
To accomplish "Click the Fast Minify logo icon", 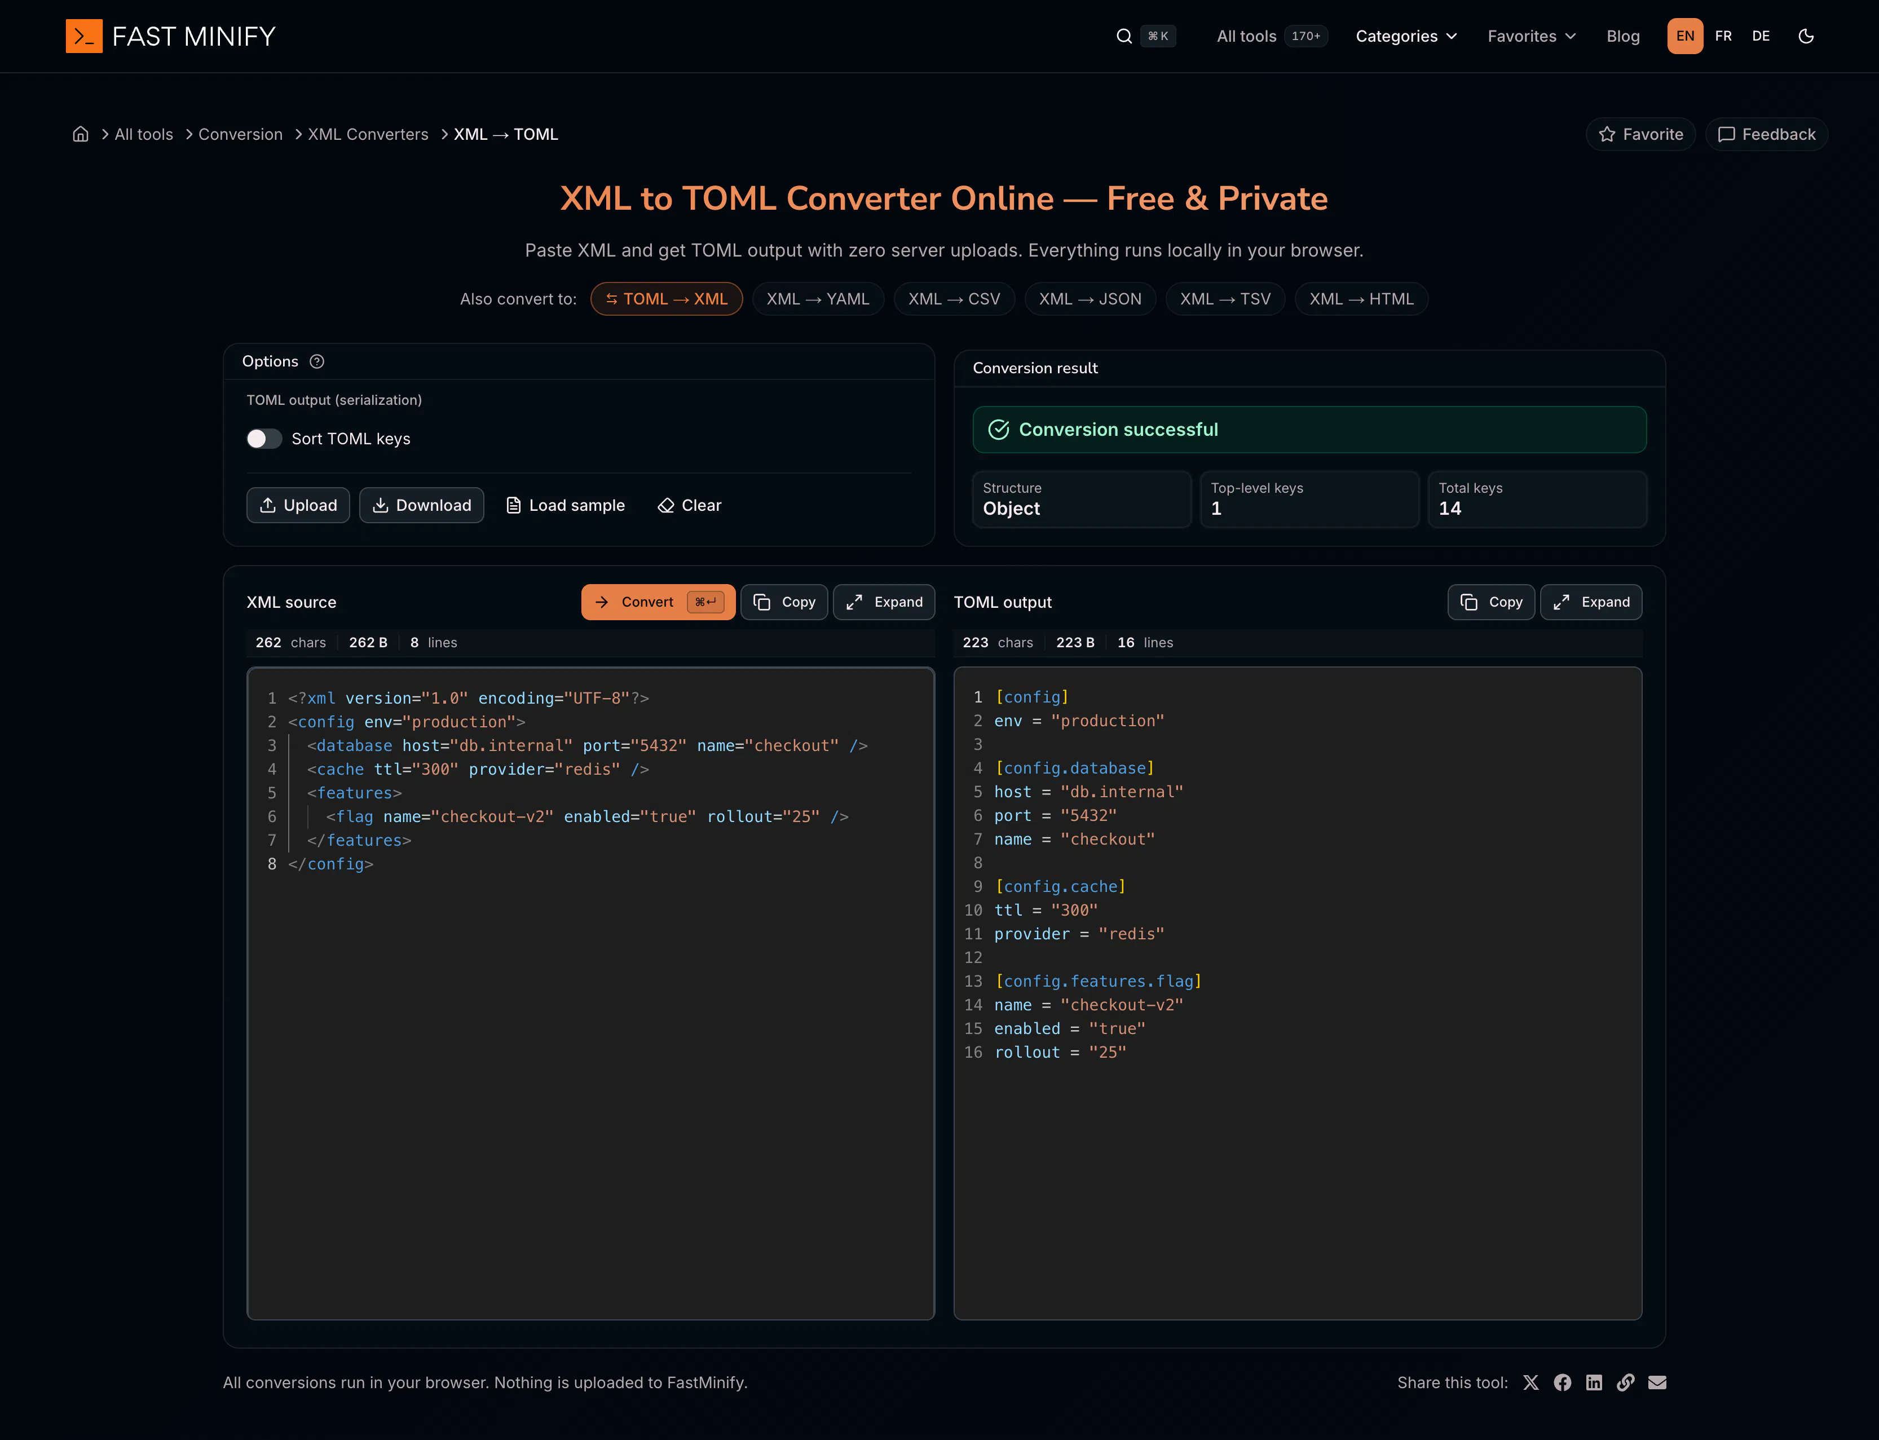I will pyautogui.click(x=84, y=36).
